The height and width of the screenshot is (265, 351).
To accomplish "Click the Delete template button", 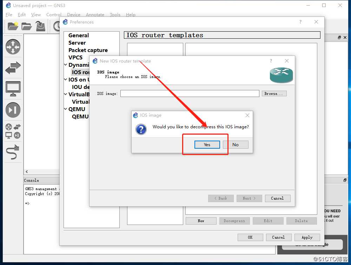I will 302,221.
